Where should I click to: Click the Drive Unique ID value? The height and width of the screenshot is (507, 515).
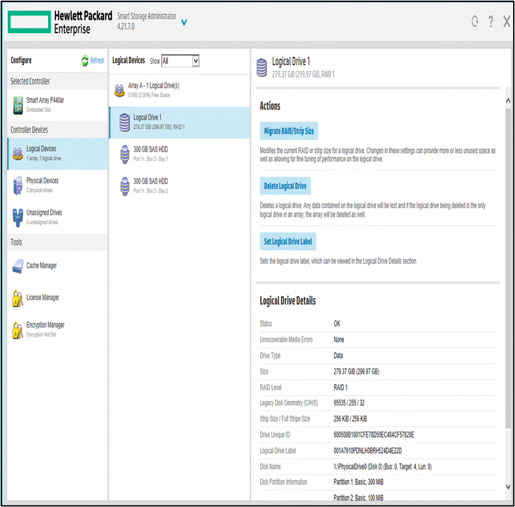tap(374, 435)
